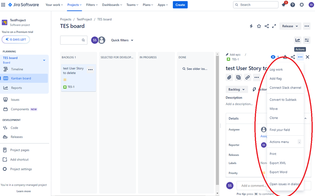Screen dimensions: 315x196
Task: Change status via Backlog dropdown
Action: click(236, 90)
